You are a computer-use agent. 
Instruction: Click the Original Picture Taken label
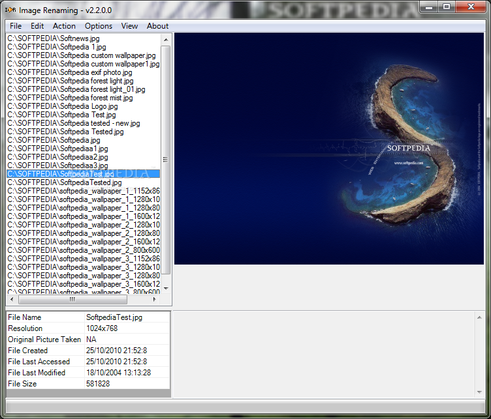(44, 340)
